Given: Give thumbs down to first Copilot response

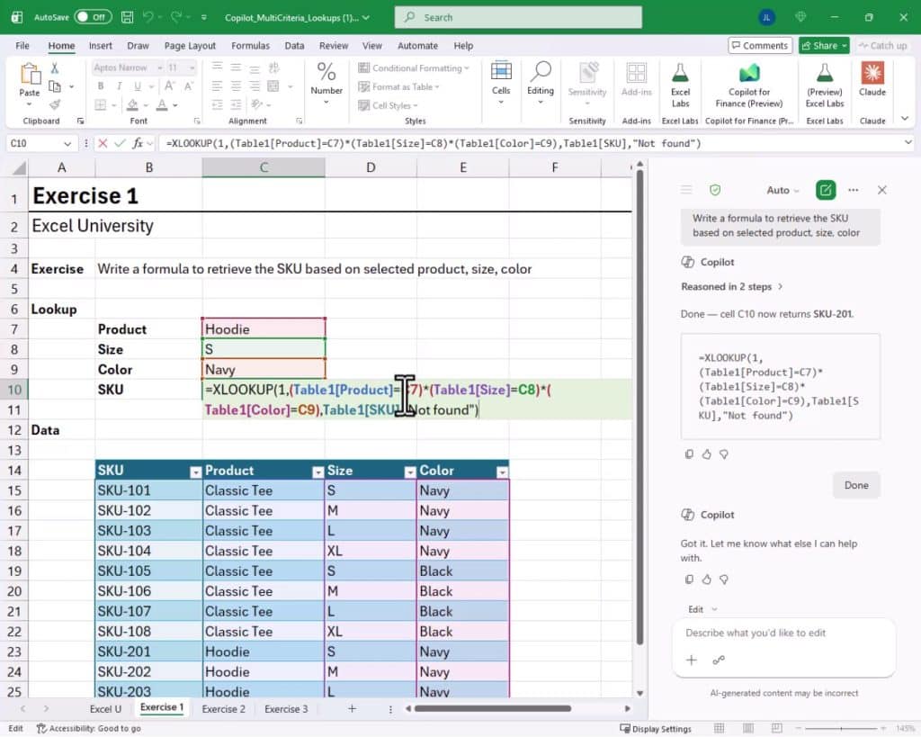Looking at the screenshot, I should [724, 454].
